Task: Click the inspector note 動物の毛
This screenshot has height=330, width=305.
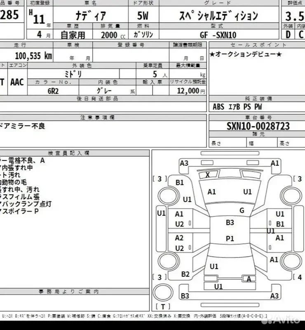Action: click(x=14, y=182)
